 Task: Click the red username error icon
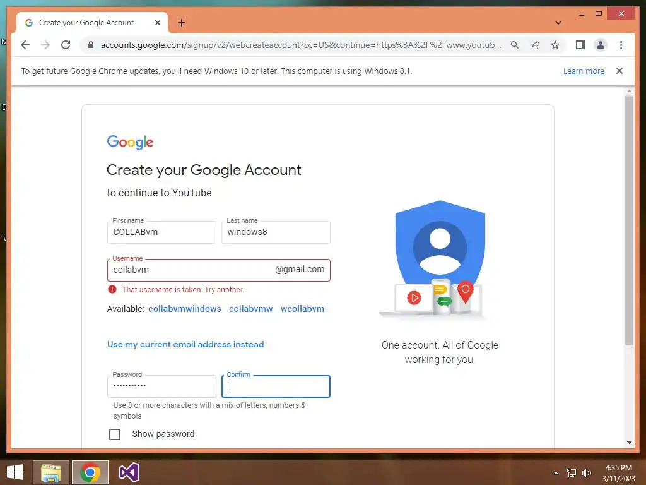point(112,289)
